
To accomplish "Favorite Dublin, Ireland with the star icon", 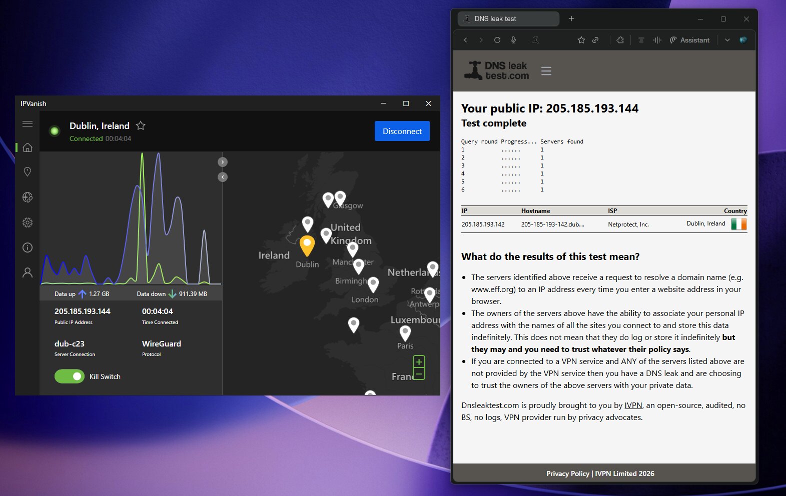I will 141,125.
